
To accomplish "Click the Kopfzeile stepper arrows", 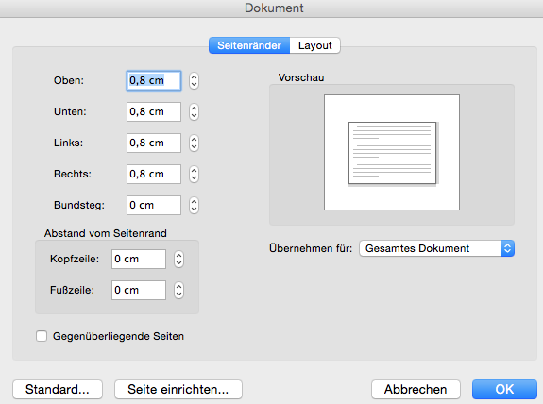I will 178,259.
